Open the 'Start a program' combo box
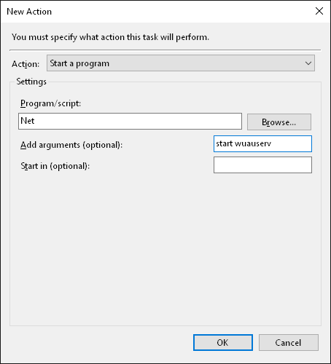The width and height of the screenshot is (331, 364). coord(181,63)
